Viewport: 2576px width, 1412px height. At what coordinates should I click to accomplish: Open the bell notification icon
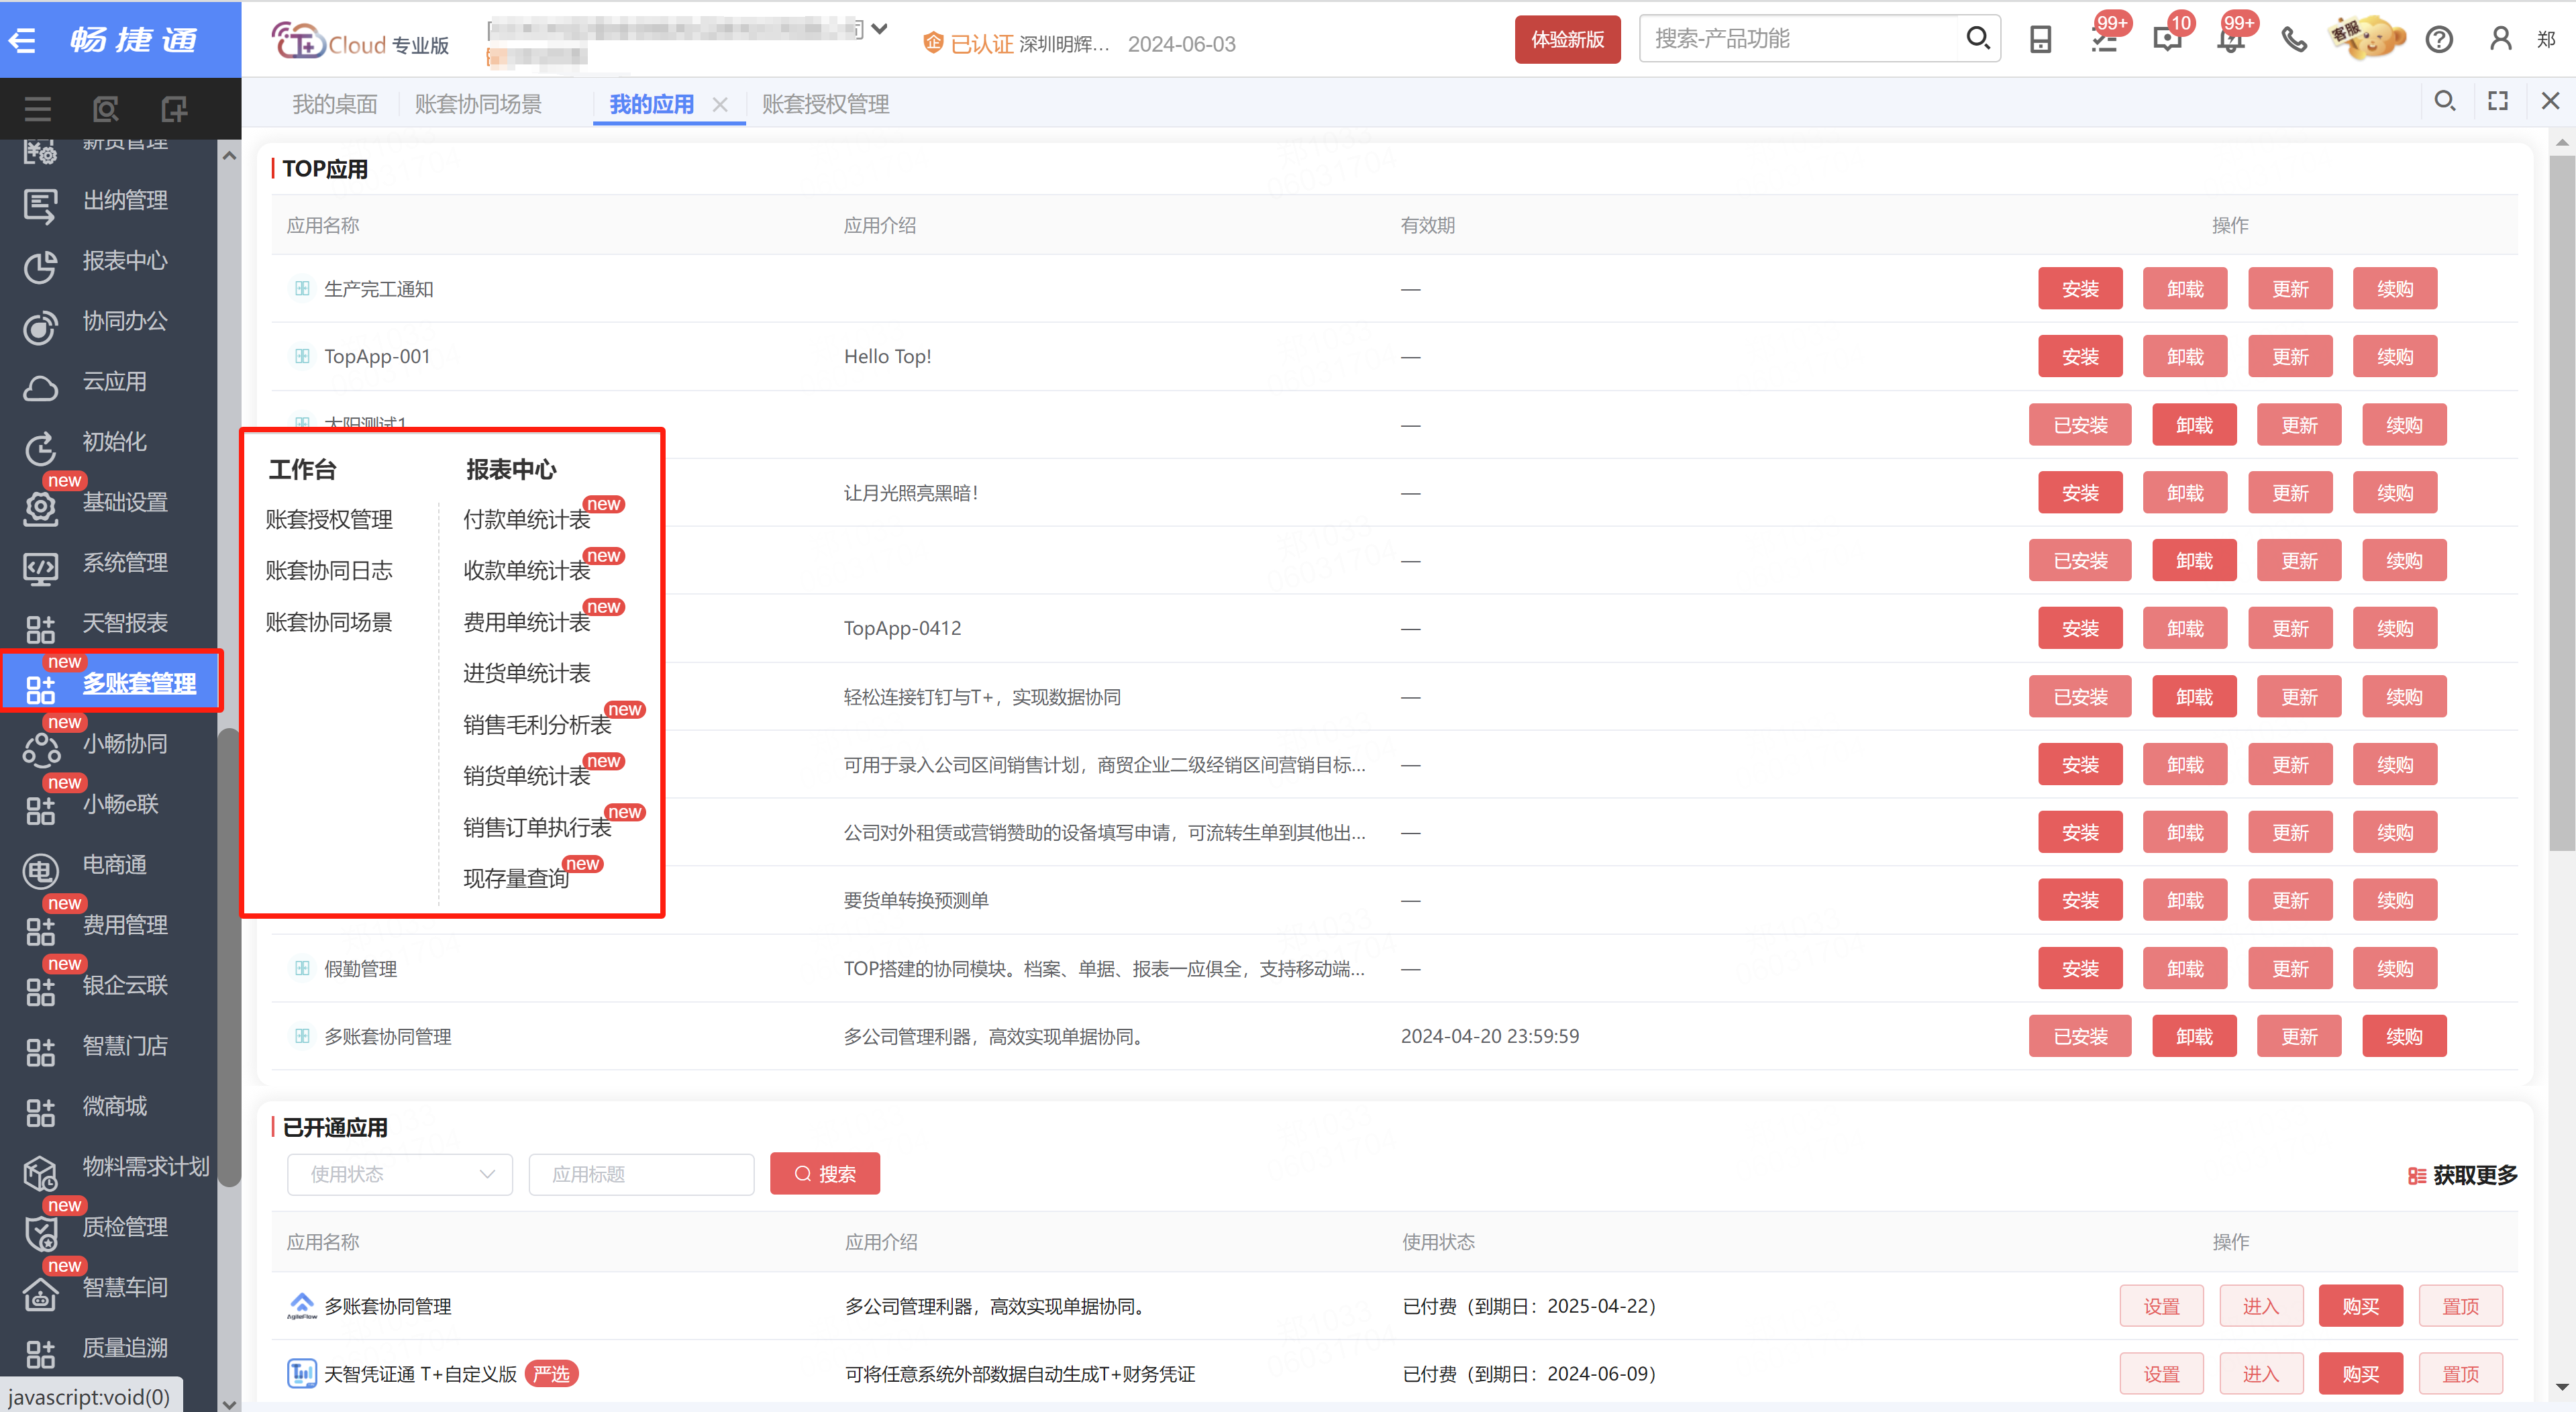pyautogui.click(x=2230, y=40)
